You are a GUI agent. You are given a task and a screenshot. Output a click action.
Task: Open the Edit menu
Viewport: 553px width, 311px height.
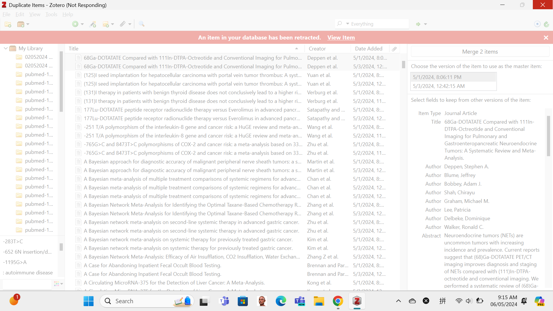[20, 14]
